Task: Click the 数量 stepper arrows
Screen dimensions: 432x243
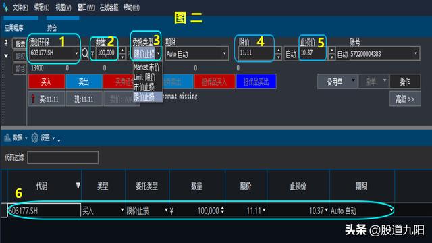Action: (122, 53)
